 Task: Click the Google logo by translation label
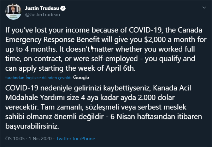pyautogui.click(x=81, y=77)
